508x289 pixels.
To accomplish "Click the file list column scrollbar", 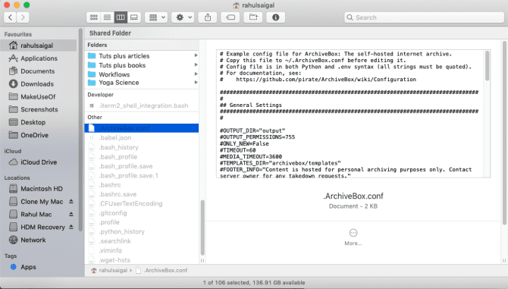I will tap(202, 228).
